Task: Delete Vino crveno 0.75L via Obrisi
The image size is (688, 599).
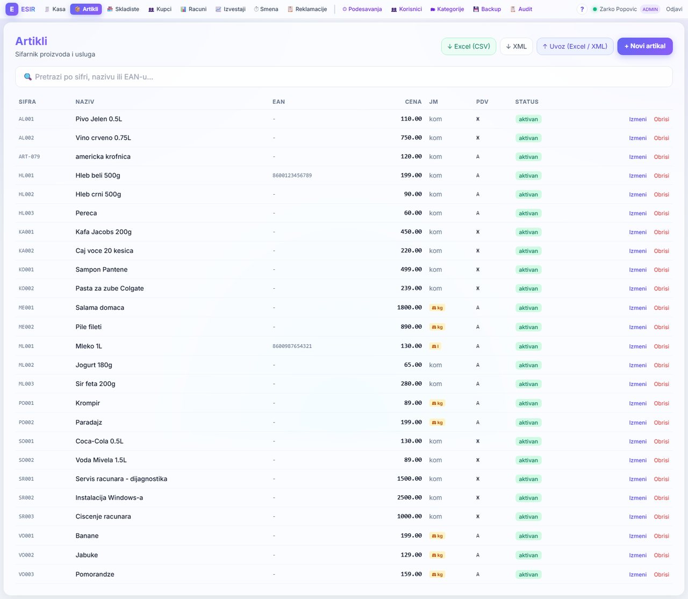Action: pyautogui.click(x=662, y=138)
